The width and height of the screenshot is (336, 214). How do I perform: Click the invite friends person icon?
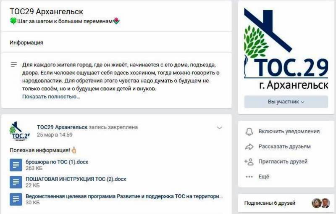point(249,161)
